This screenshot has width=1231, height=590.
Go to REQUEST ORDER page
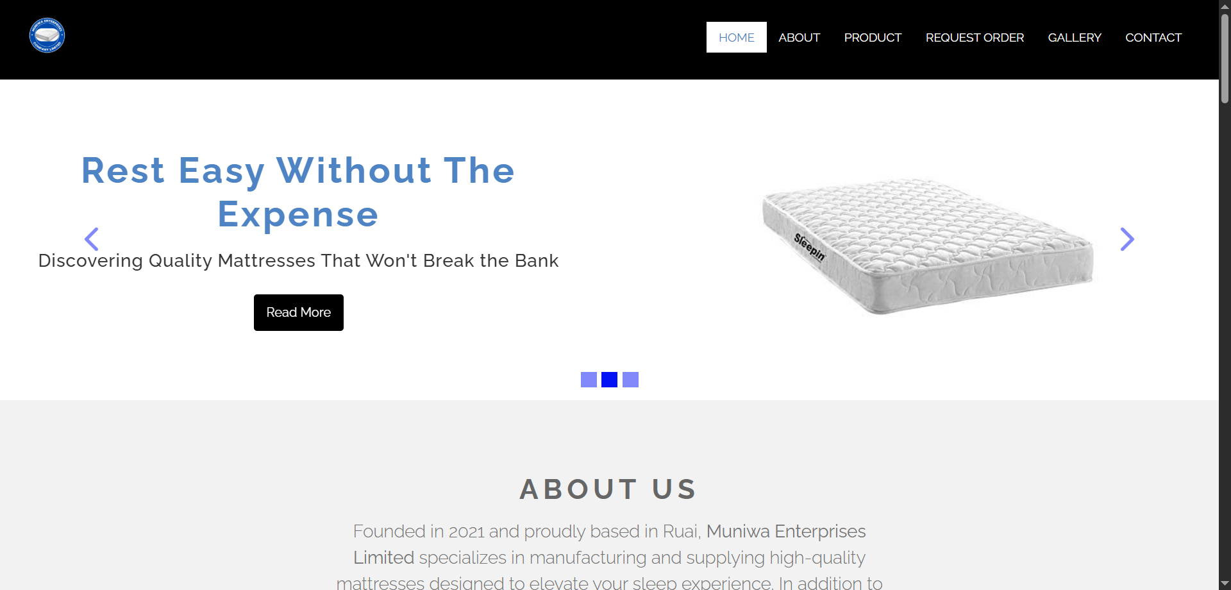pyautogui.click(x=974, y=37)
